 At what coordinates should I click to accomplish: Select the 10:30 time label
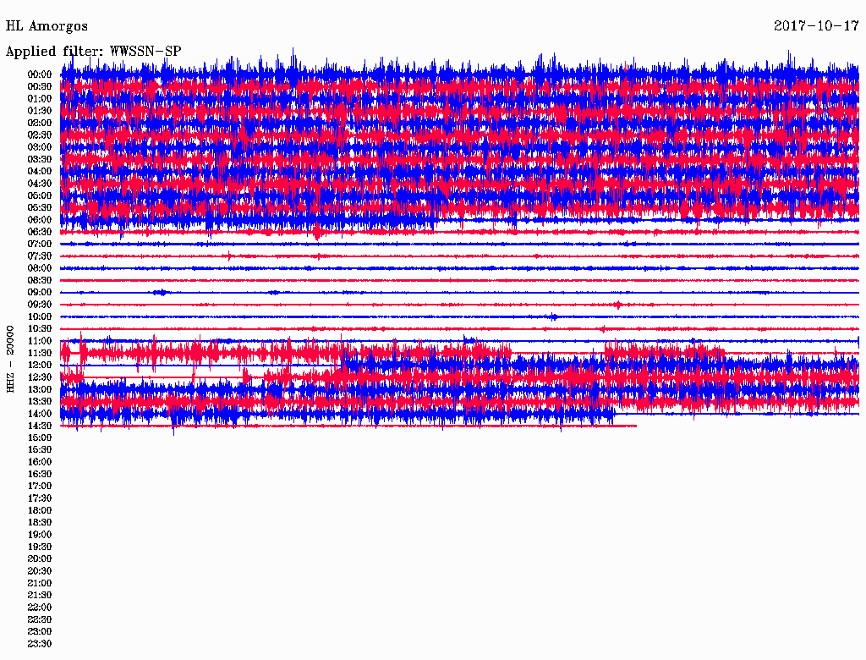[x=40, y=329]
